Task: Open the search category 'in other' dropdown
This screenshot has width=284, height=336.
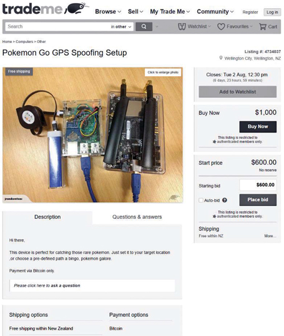Action: tap(121, 27)
